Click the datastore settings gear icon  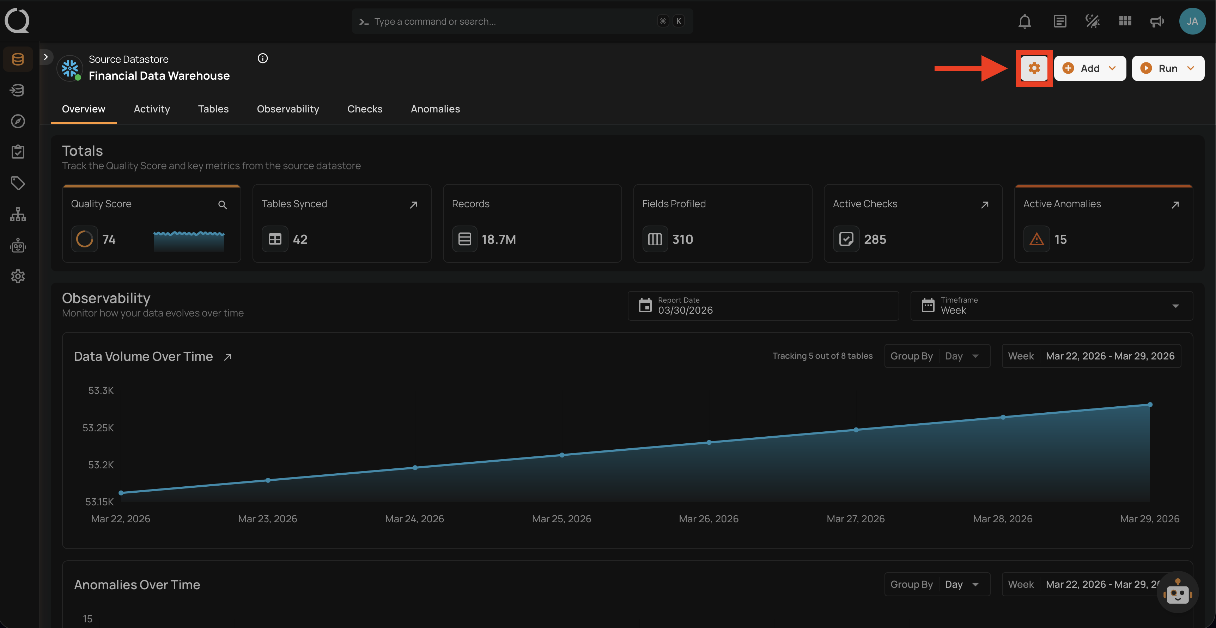pos(1034,68)
